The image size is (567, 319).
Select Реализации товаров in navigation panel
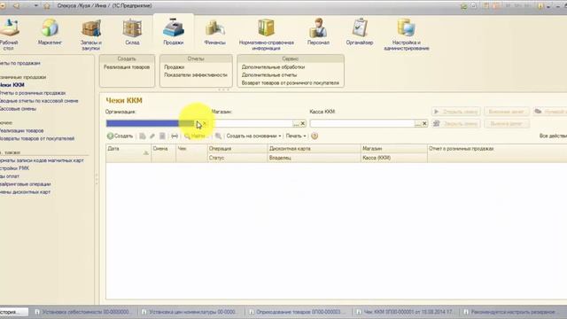coord(21,130)
